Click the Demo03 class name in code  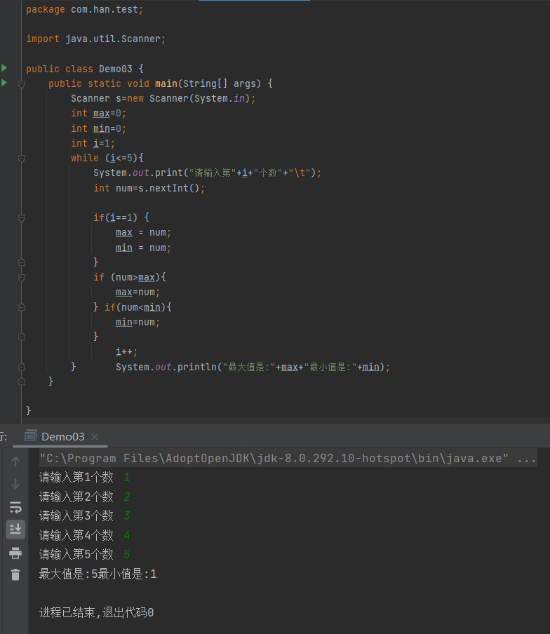click(x=115, y=69)
